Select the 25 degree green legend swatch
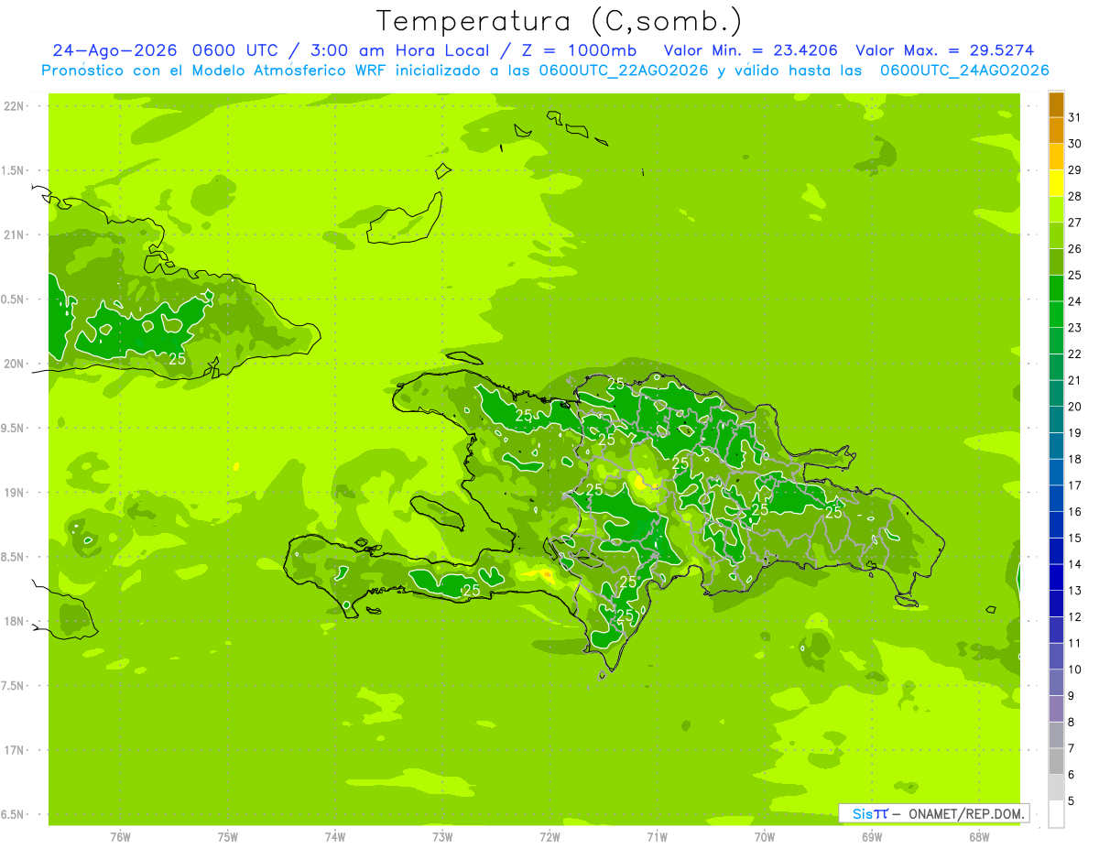Image resolution: width=1099 pixels, height=849 pixels. click(x=1056, y=262)
